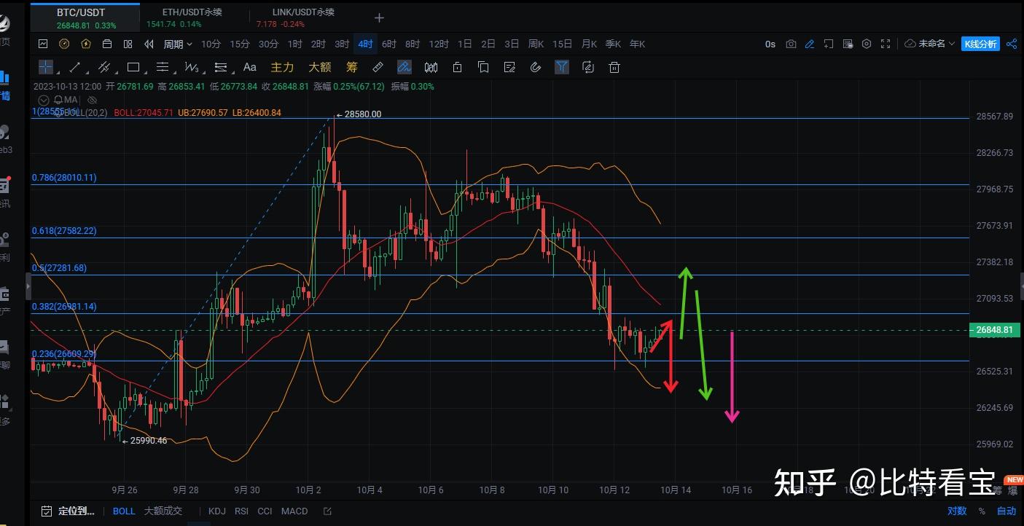
Task: Click the K线分析 button
Action: click(980, 44)
